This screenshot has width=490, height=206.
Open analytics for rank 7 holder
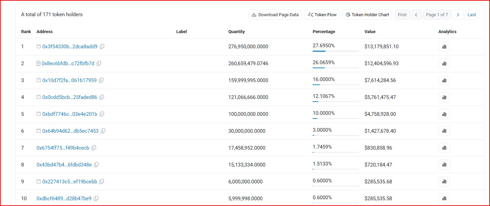(444, 148)
